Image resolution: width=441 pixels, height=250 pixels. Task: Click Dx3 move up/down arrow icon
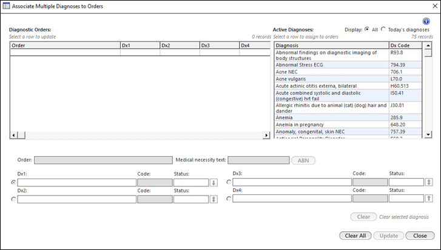tap(429, 182)
